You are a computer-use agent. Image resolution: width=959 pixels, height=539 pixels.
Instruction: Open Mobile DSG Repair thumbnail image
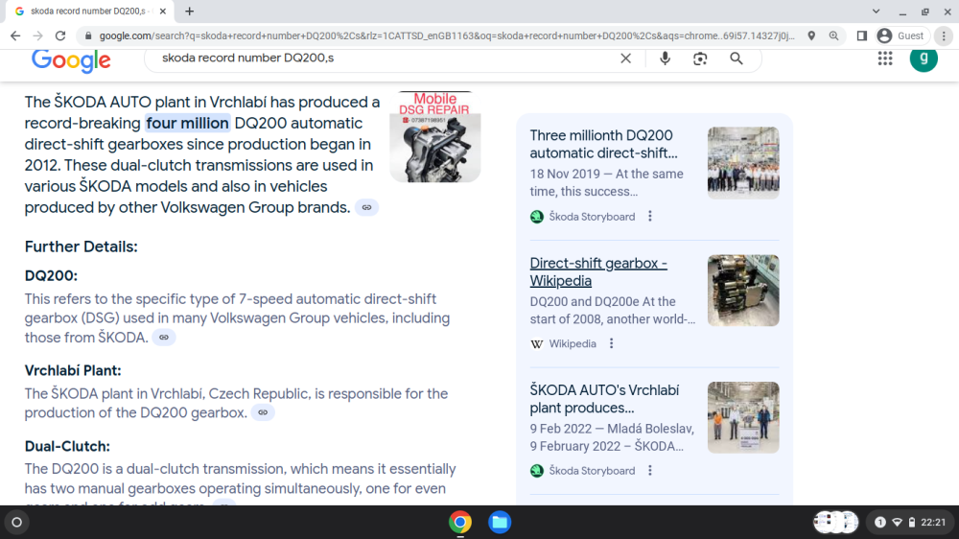pyautogui.click(x=434, y=136)
